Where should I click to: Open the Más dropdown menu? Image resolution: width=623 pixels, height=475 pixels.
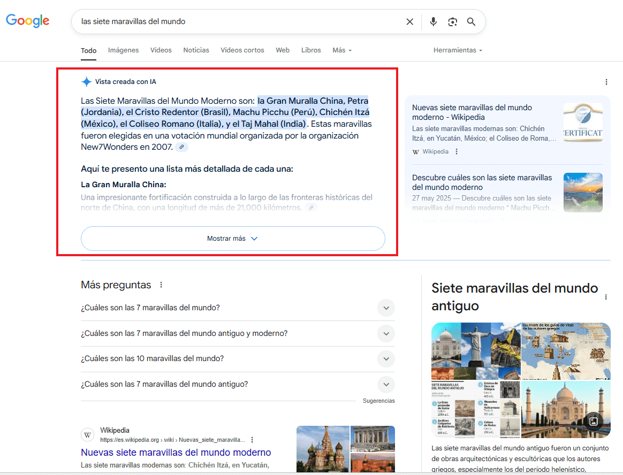pyautogui.click(x=341, y=50)
